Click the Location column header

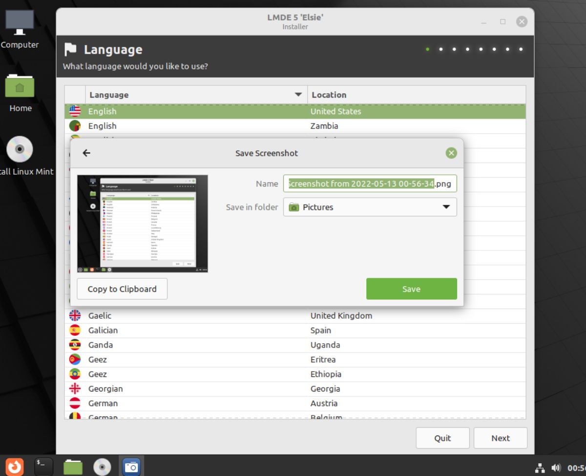click(329, 94)
